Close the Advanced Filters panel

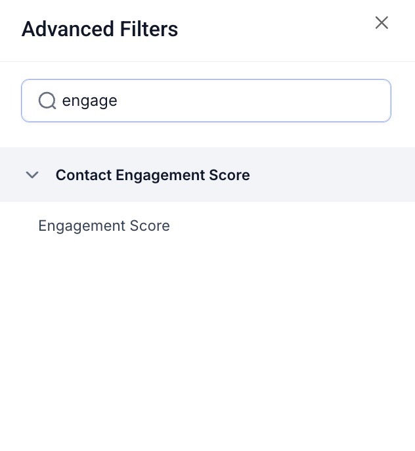click(382, 23)
